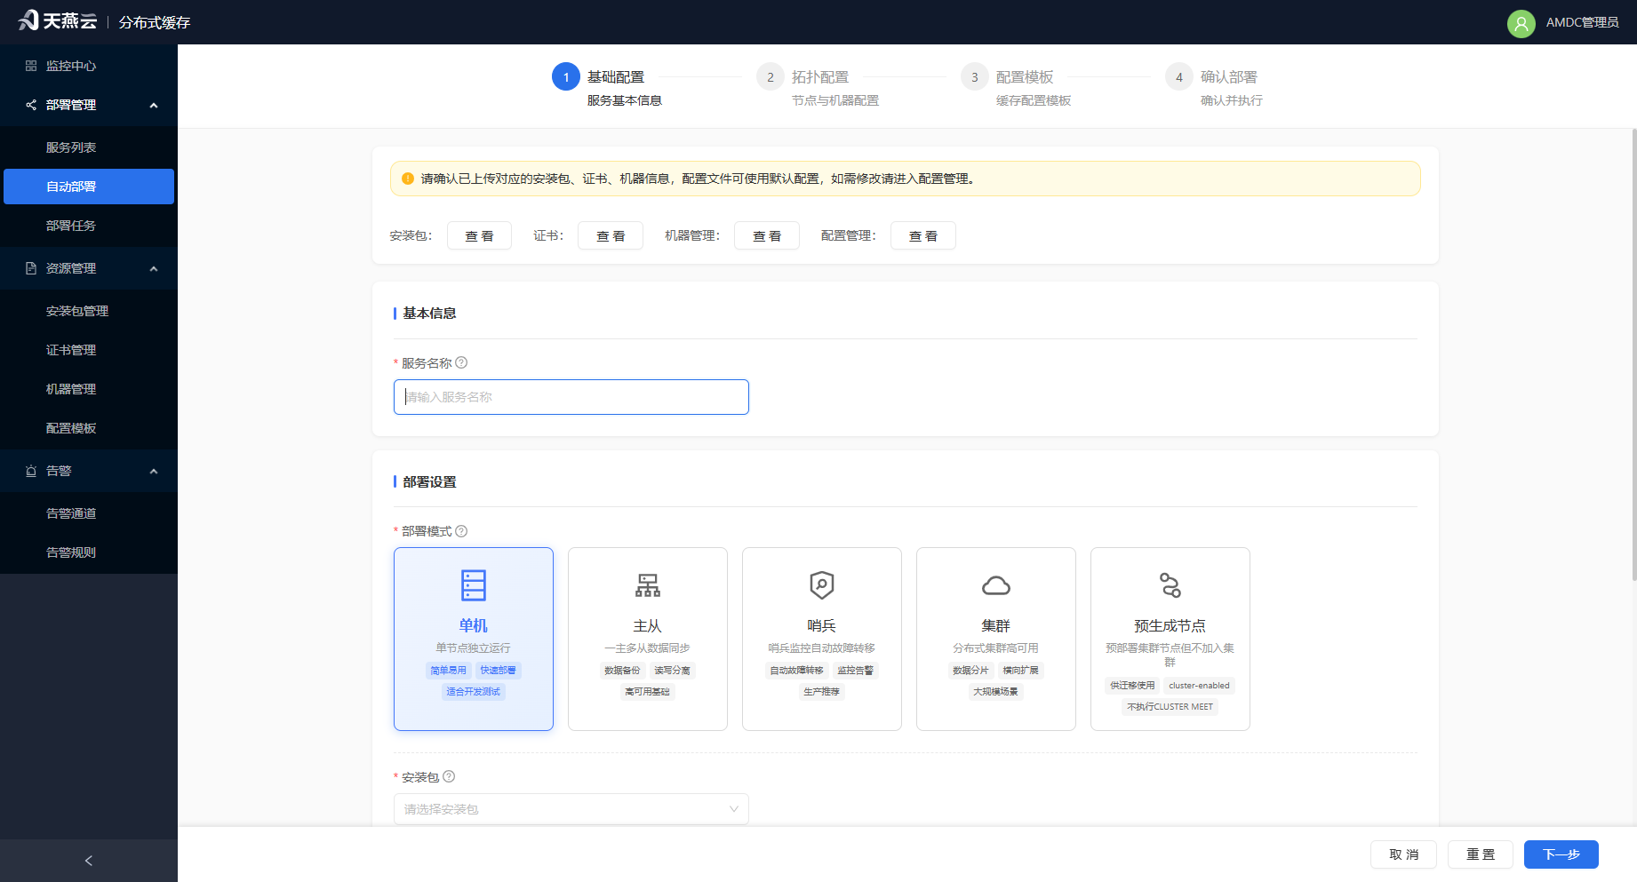
Task: Click the 天燕云 logo icon
Action: (28, 20)
